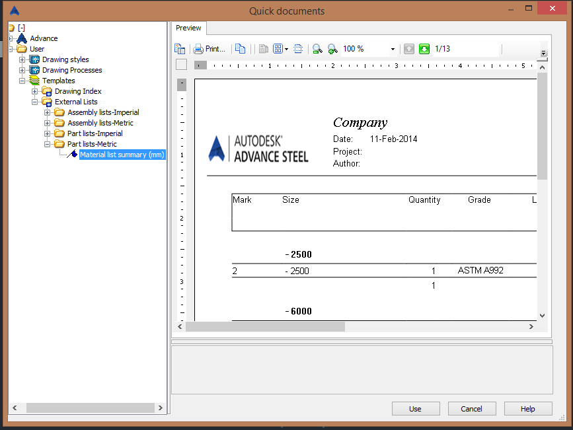
Task: Go to next page with green arrow
Action: [424, 49]
